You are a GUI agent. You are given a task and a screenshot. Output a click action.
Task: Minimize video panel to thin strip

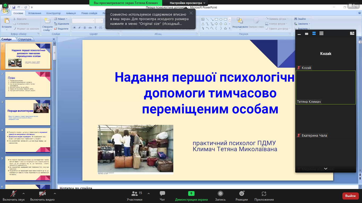pyautogui.click(x=299, y=34)
